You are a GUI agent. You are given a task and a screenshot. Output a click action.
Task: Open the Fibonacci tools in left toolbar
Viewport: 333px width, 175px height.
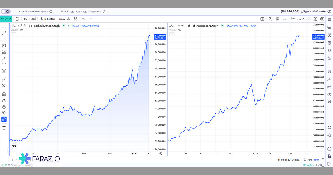tap(4, 40)
